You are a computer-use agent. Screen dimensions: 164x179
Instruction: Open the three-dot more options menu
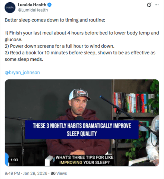(x=157, y=5)
